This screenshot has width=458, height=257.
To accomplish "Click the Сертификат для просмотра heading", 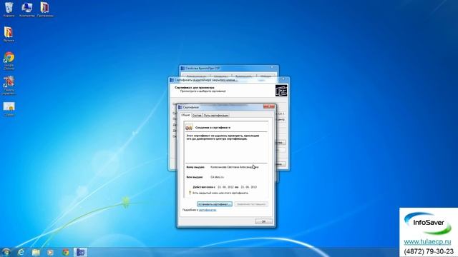I will 194,87.
